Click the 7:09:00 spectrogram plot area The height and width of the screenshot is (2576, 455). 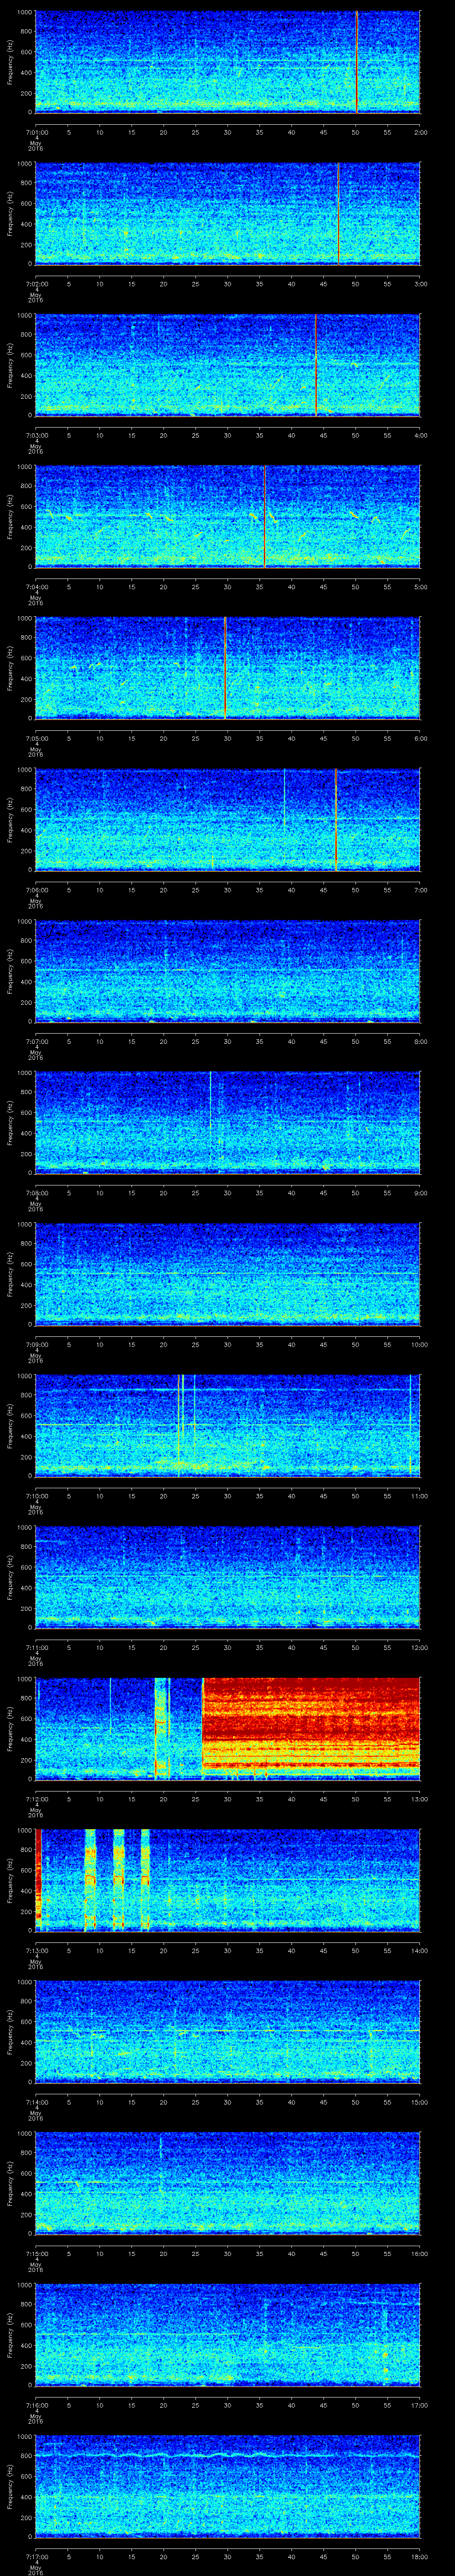(x=228, y=1274)
